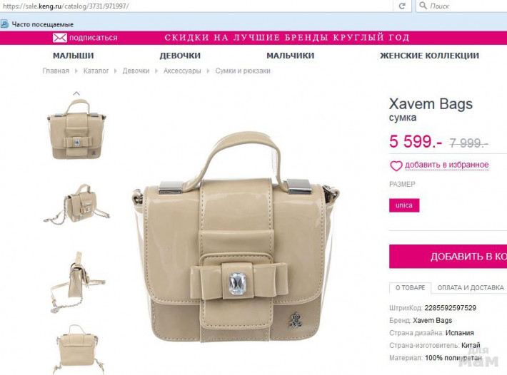
Task: Open the МАЛЫШИ menu
Action: pos(74,56)
